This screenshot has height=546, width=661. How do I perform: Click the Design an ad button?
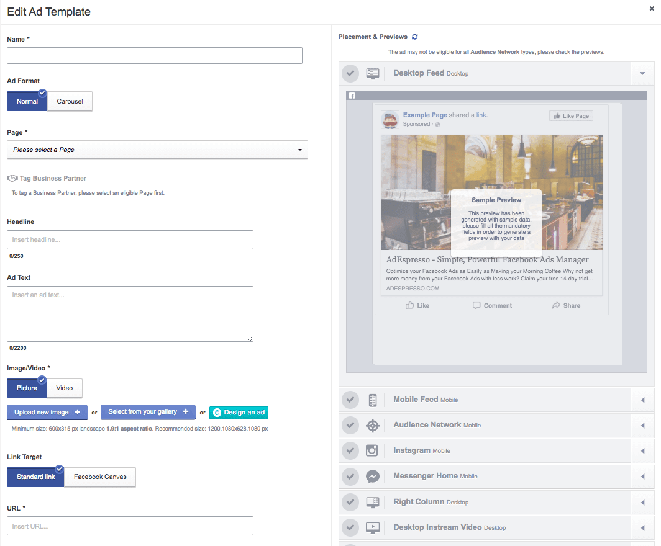[x=239, y=412]
